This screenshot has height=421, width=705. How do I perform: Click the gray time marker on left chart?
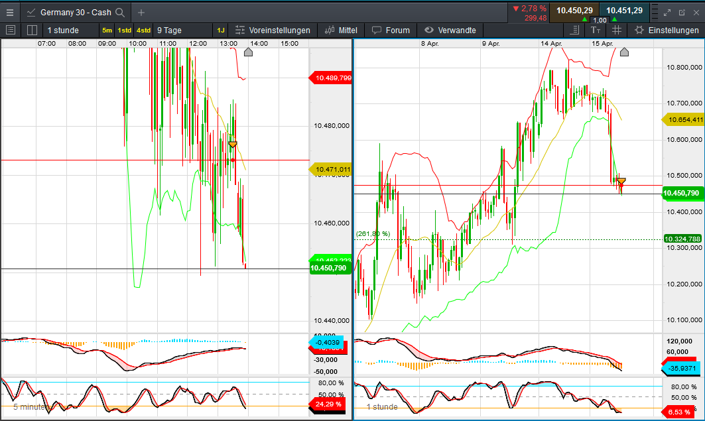point(248,52)
